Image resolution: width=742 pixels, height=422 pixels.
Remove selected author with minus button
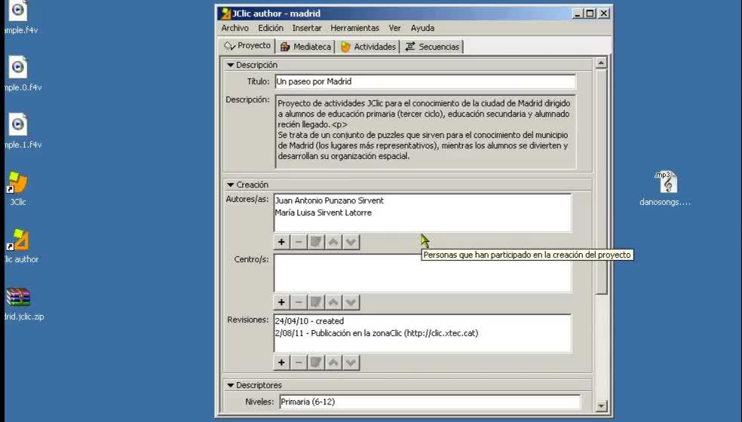(299, 242)
